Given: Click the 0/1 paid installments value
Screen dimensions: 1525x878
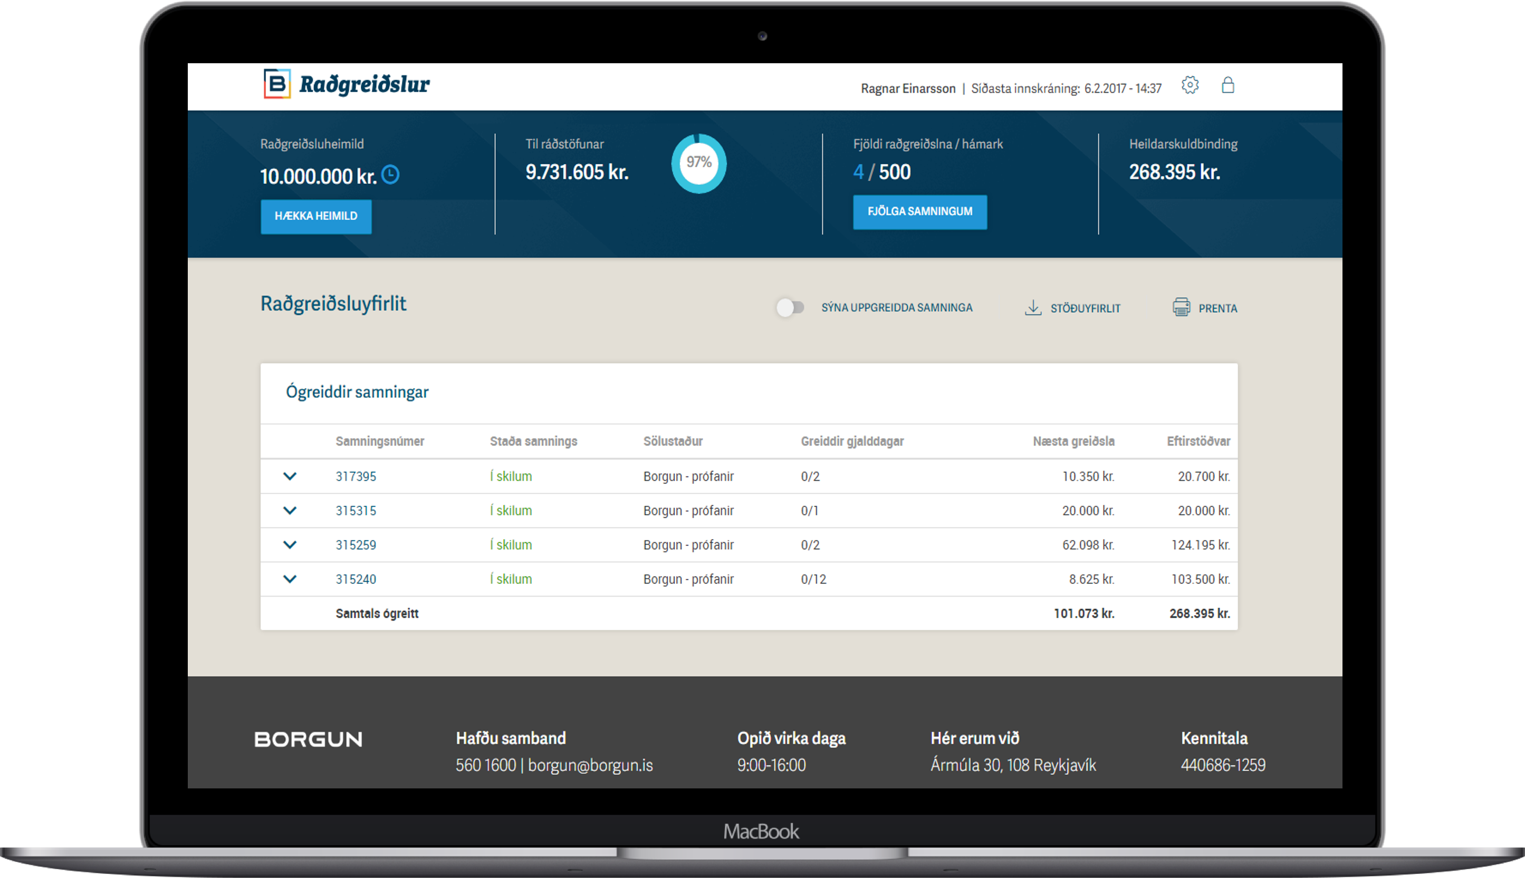Looking at the screenshot, I should coord(809,511).
